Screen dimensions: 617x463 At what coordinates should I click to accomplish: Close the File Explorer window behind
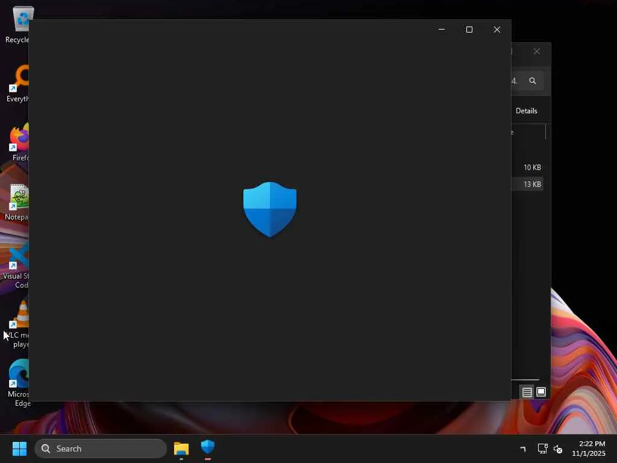[537, 52]
